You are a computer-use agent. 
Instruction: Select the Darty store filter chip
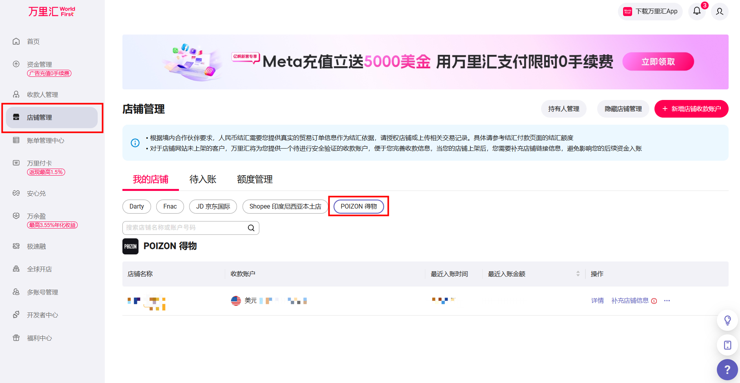click(137, 207)
